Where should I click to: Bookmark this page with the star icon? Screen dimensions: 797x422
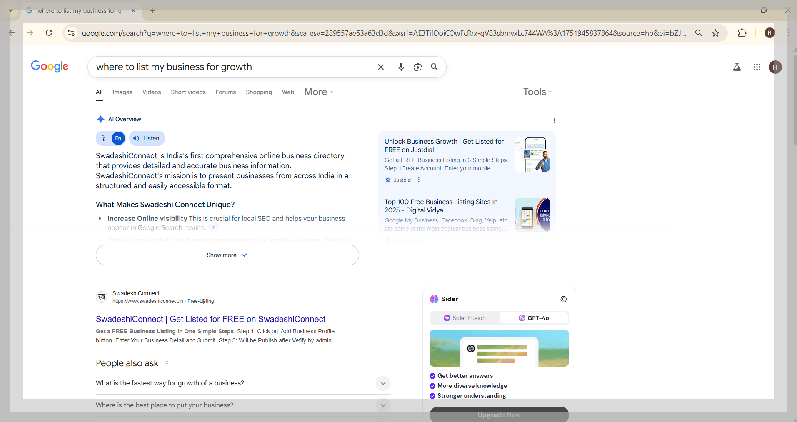point(715,33)
